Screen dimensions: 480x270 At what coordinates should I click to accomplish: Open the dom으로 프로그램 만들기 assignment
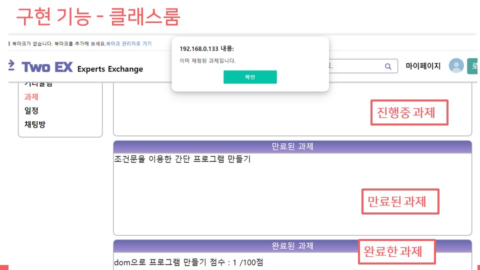tap(188, 262)
